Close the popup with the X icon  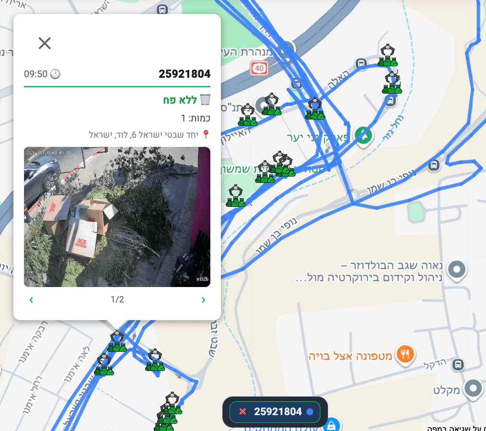pyautogui.click(x=45, y=43)
